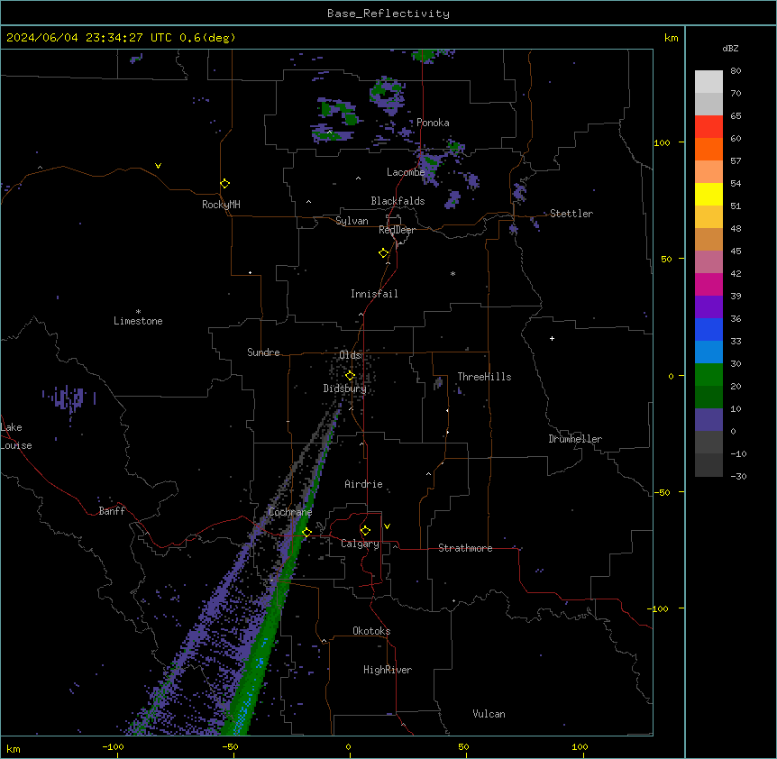Click the Stettler city label
Viewport: 777px width, 759px height.
(571, 214)
